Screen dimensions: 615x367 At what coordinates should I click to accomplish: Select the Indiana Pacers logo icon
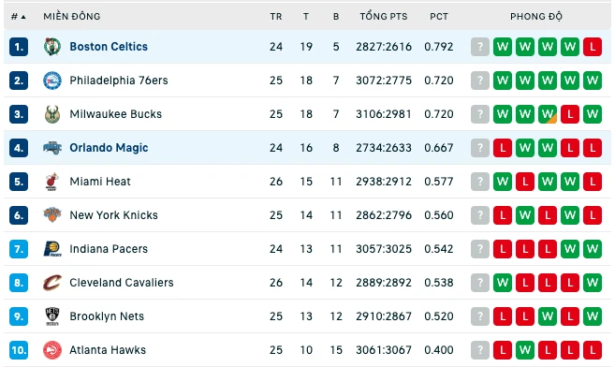point(52,249)
